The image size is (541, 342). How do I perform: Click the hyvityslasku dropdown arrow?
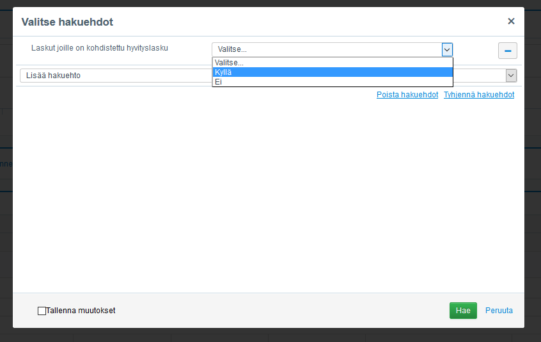pyautogui.click(x=447, y=49)
